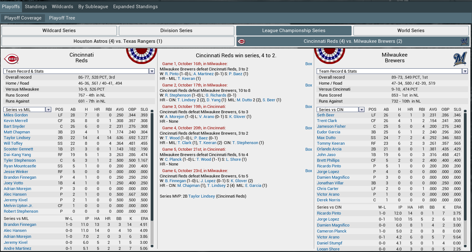Viewport: 472px width, 252px height.
Task: Show the World Series round
Action: click(411, 31)
